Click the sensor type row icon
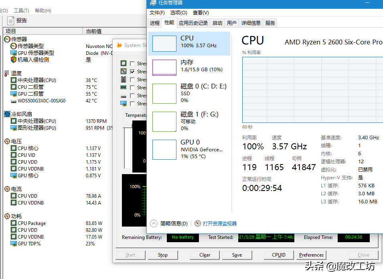 [14, 46]
